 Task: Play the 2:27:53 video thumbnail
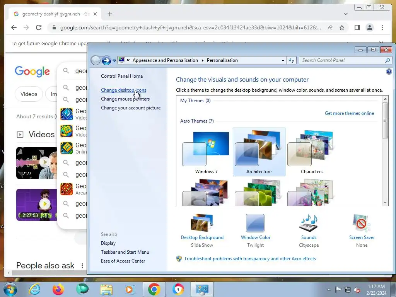coord(37,205)
